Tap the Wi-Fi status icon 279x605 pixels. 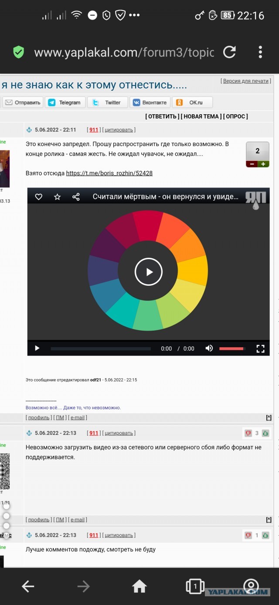[x=76, y=15]
